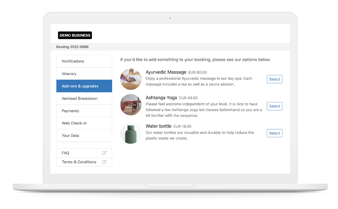This screenshot has width=338, height=209.
Task: Click the Ayurvedic Massage thumbnail image
Action: (x=131, y=79)
